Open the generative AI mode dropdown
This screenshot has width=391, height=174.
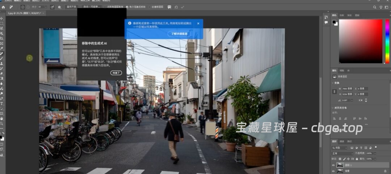[92, 7]
